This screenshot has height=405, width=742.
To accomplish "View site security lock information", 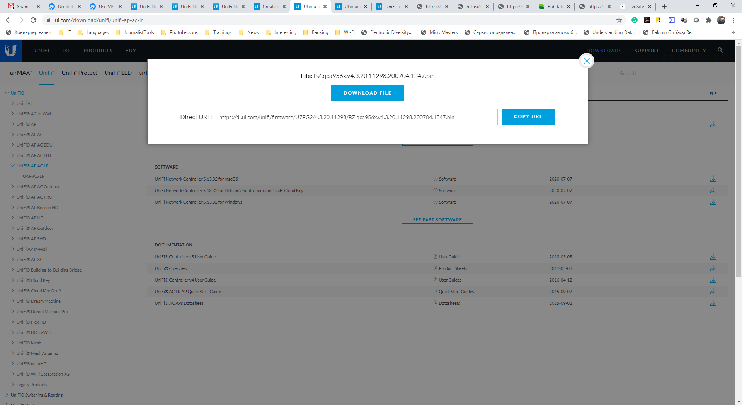I will coord(48,20).
